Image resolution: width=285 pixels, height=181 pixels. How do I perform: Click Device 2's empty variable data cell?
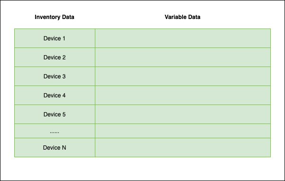point(183,57)
